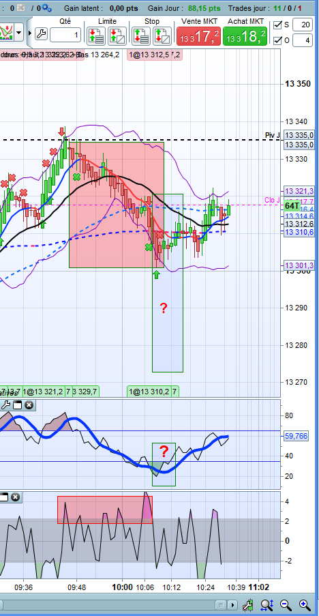The width and height of the screenshot is (319, 616).
Task: Click Achat MKT green buy button
Action: [x=245, y=36]
